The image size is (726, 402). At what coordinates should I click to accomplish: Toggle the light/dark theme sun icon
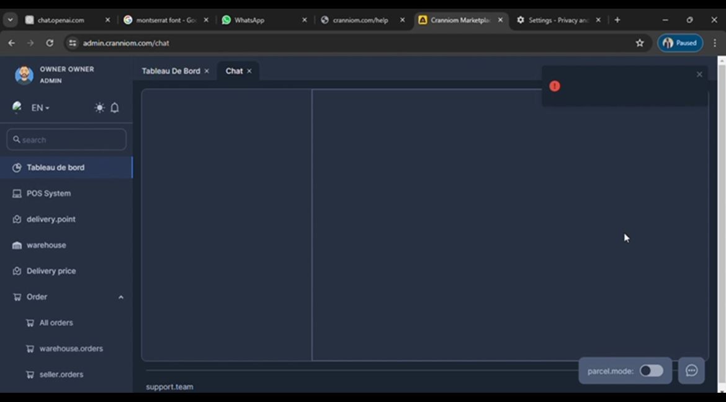(99, 108)
